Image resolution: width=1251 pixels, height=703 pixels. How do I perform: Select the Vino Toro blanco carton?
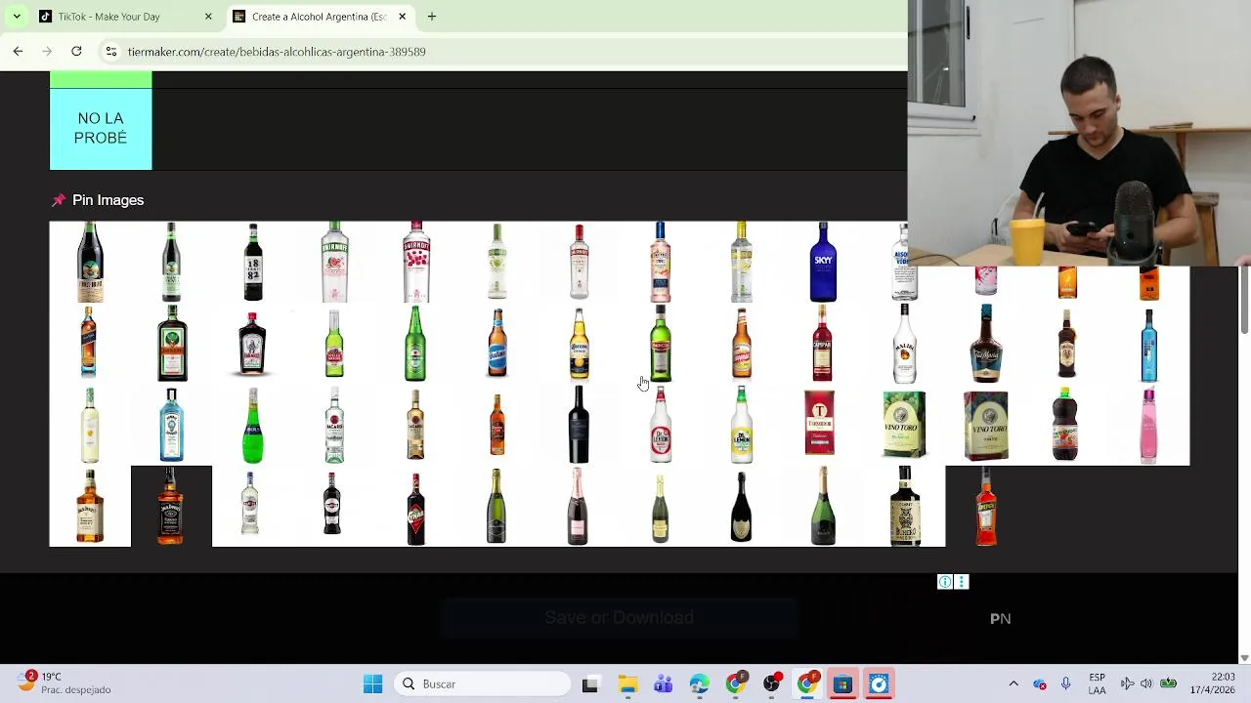point(904,425)
